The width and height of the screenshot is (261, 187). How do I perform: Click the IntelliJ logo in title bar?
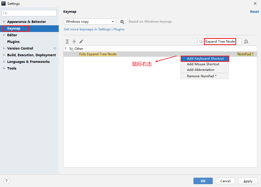click(3, 3)
